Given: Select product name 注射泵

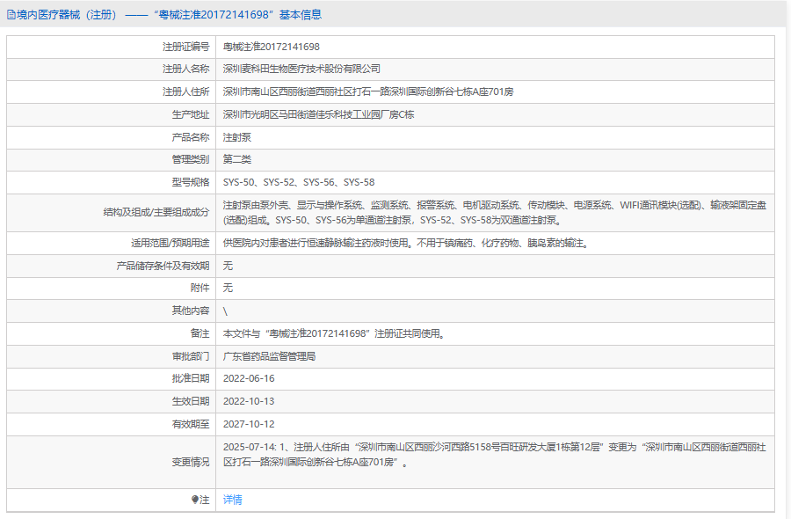Looking at the screenshot, I should [x=237, y=137].
